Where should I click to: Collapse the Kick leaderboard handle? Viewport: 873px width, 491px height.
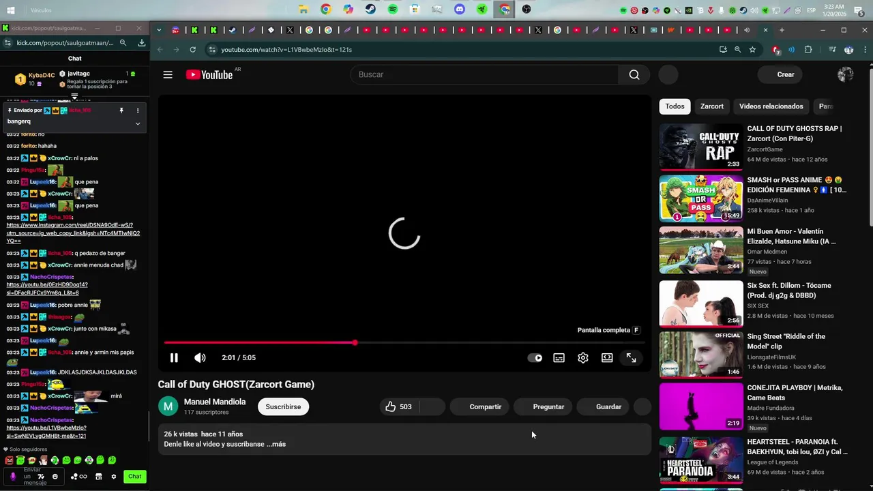(74, 96)
